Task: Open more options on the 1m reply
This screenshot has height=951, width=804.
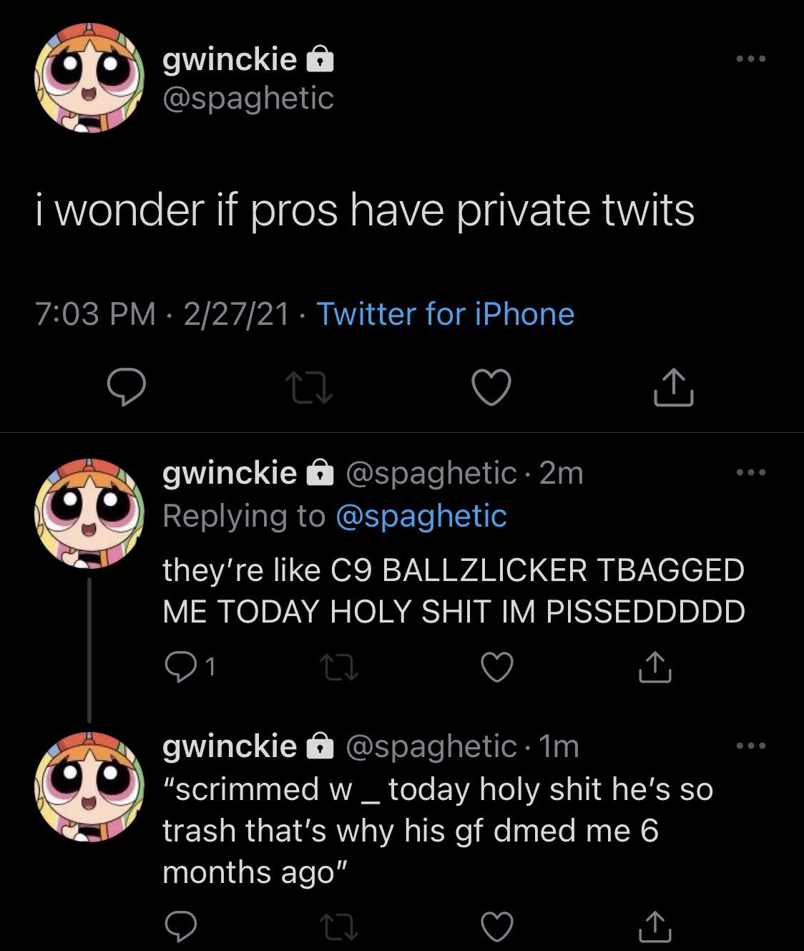Action: pyautogui.click(x=751, y=746)
